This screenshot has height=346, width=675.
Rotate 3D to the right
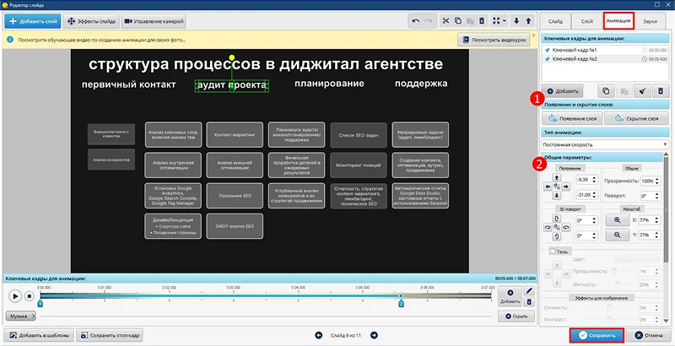[x=566, y=228]
